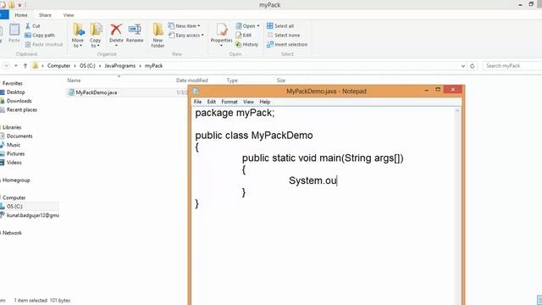Click myPack in the address breadcrumb
This screenshot has height=305, width=542.
click(153, 66)
